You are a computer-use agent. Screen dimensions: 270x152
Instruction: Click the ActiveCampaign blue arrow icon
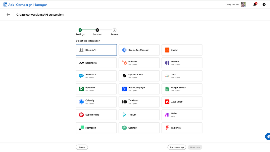tap(124, 89)
